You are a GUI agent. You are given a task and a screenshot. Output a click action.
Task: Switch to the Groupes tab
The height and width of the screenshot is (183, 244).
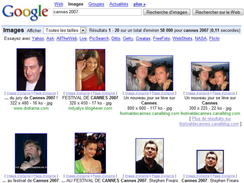(x=96, y=4)
